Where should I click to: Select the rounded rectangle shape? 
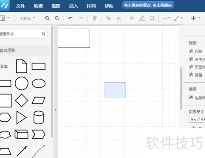tap(5, 84)
